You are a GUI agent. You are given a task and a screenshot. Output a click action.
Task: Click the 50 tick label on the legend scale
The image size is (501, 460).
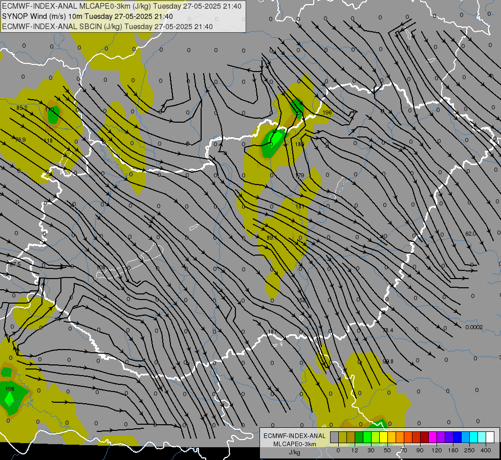point(387,450)
